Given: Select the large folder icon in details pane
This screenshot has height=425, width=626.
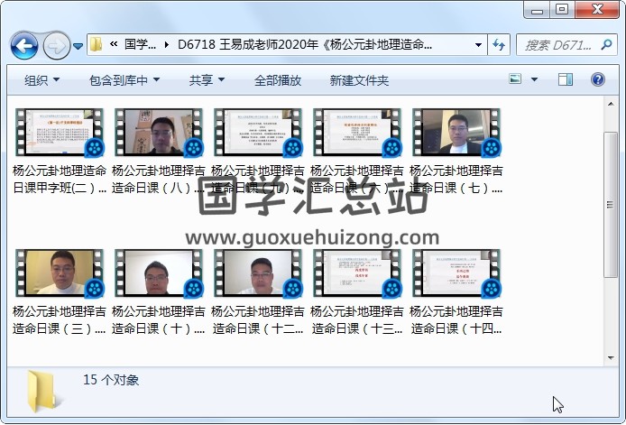Looking at the screenshot, I should point(44,390).
